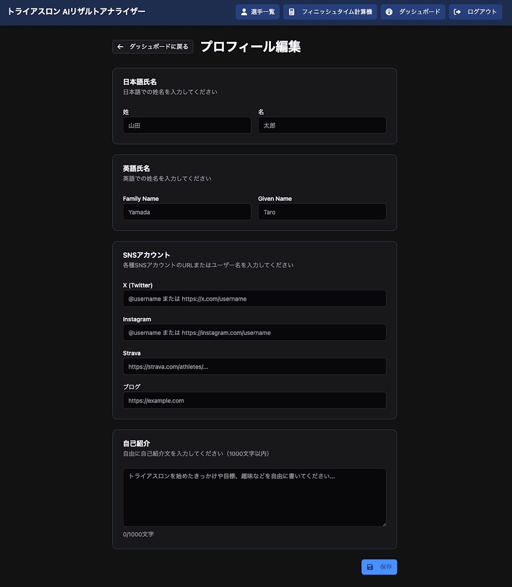Open 選手一覧 from the navigation bar
The width and height of the screenshot is (512, 587).
[x=258, y=12]
